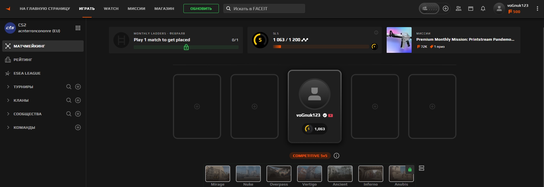This screenshot has width=544, height=187.
Task: Click the level 5 skill badge
Action: tap(260, 40)
